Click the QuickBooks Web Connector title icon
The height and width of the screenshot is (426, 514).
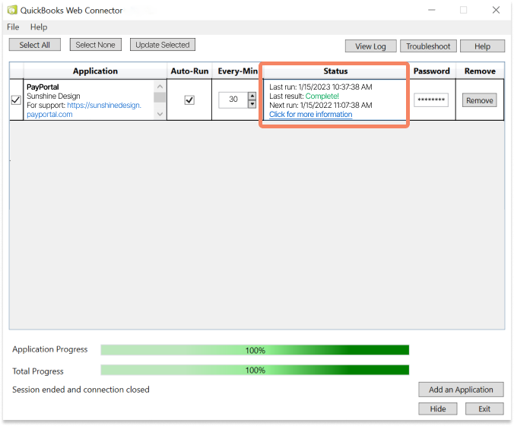12,10
